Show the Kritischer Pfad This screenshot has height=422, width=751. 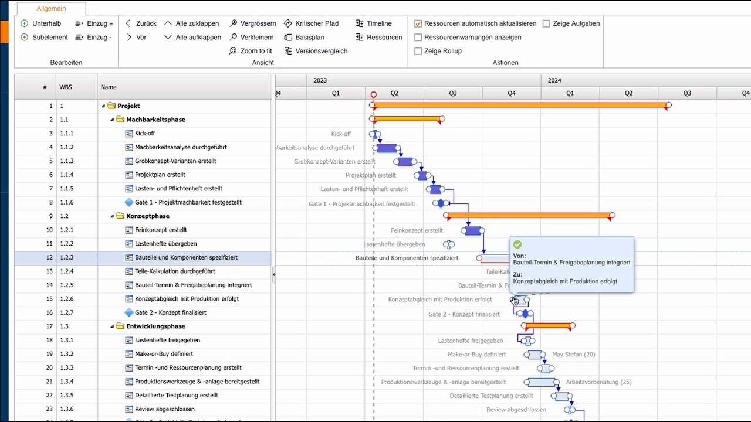(x=311, y=23)
